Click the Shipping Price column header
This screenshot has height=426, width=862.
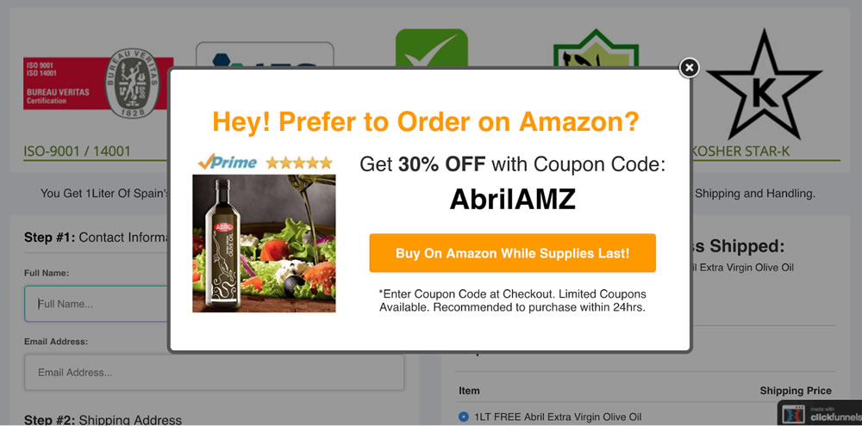pyautogui.click(x=795, y=391)
